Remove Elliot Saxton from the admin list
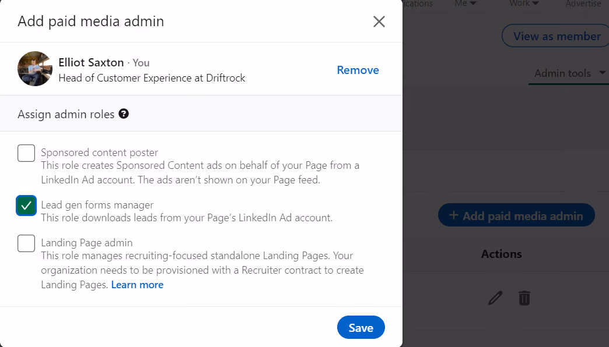Viewport: 609px width, 347px height. [358, 70]
